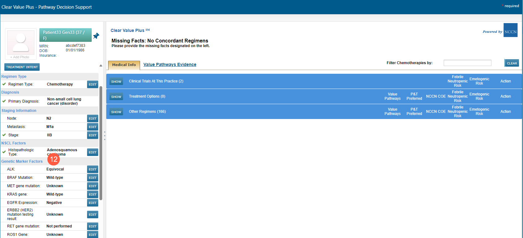Click the patient photo placeholder avatar
523x238 pixels.
point(21,42)
